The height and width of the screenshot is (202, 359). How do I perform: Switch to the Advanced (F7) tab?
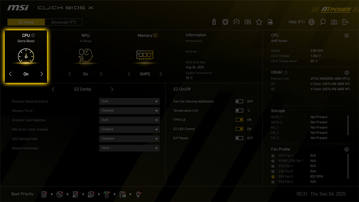click(x=63, y=22)
